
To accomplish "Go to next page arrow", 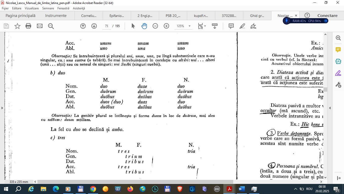I will click(94, 26).
